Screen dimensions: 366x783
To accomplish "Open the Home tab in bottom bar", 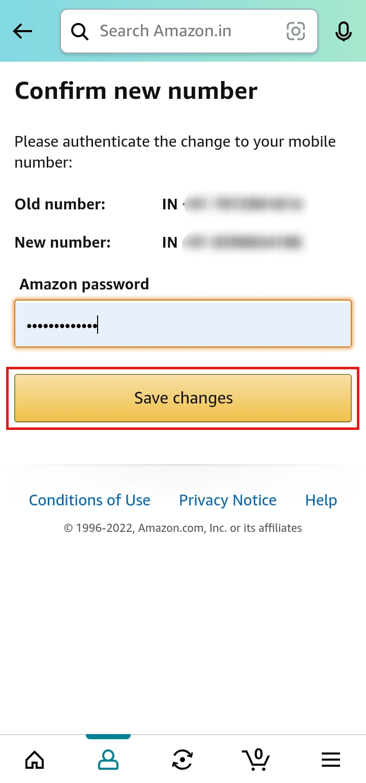I will (35, 760).
